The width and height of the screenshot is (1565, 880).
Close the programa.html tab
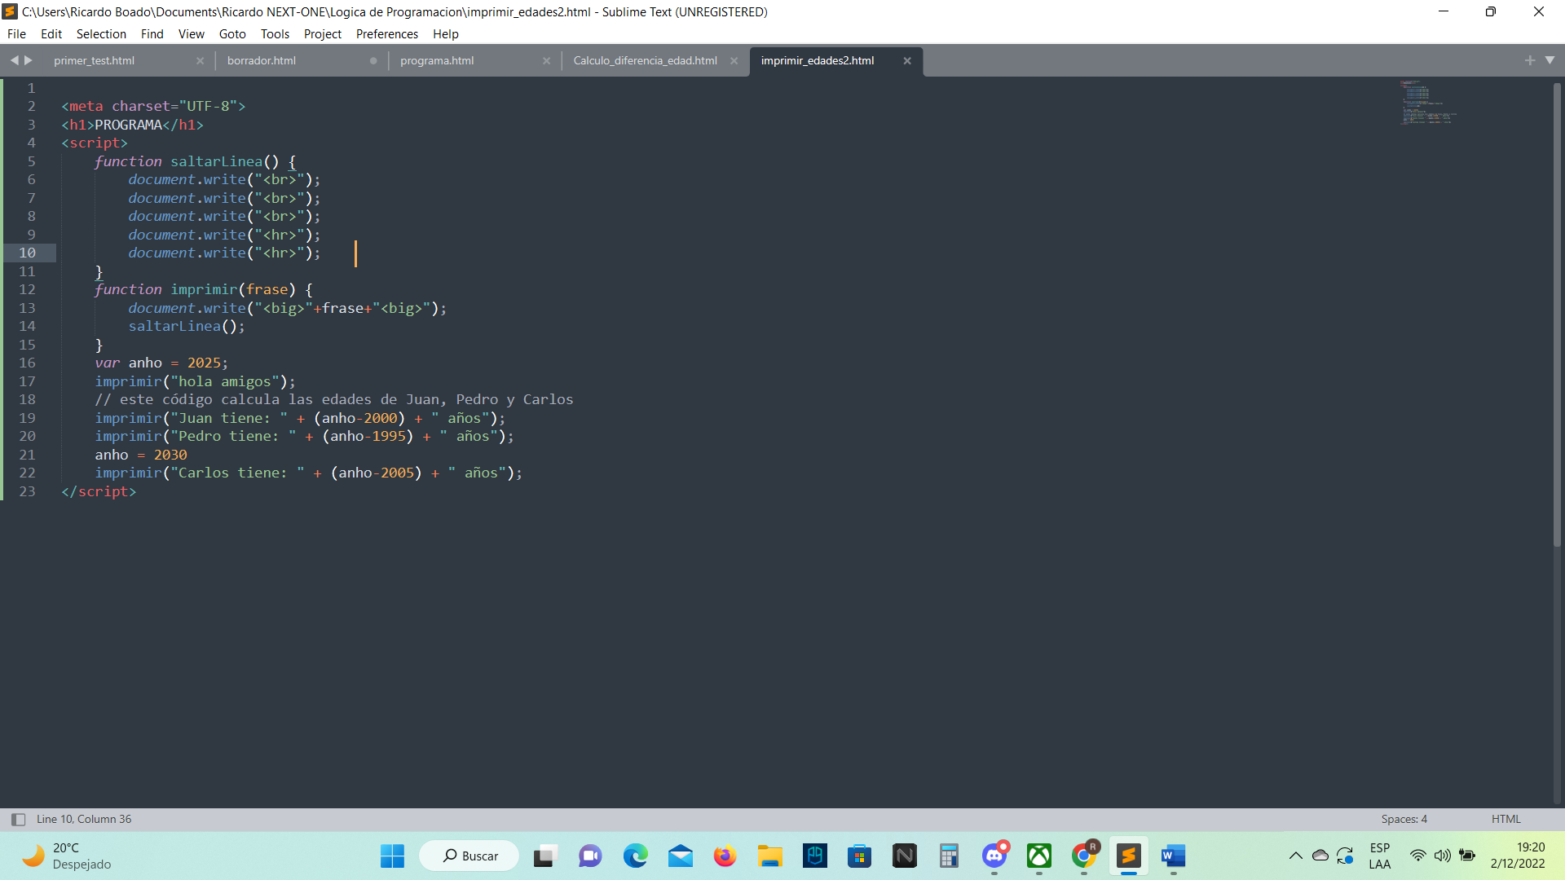tap(546, 60)
